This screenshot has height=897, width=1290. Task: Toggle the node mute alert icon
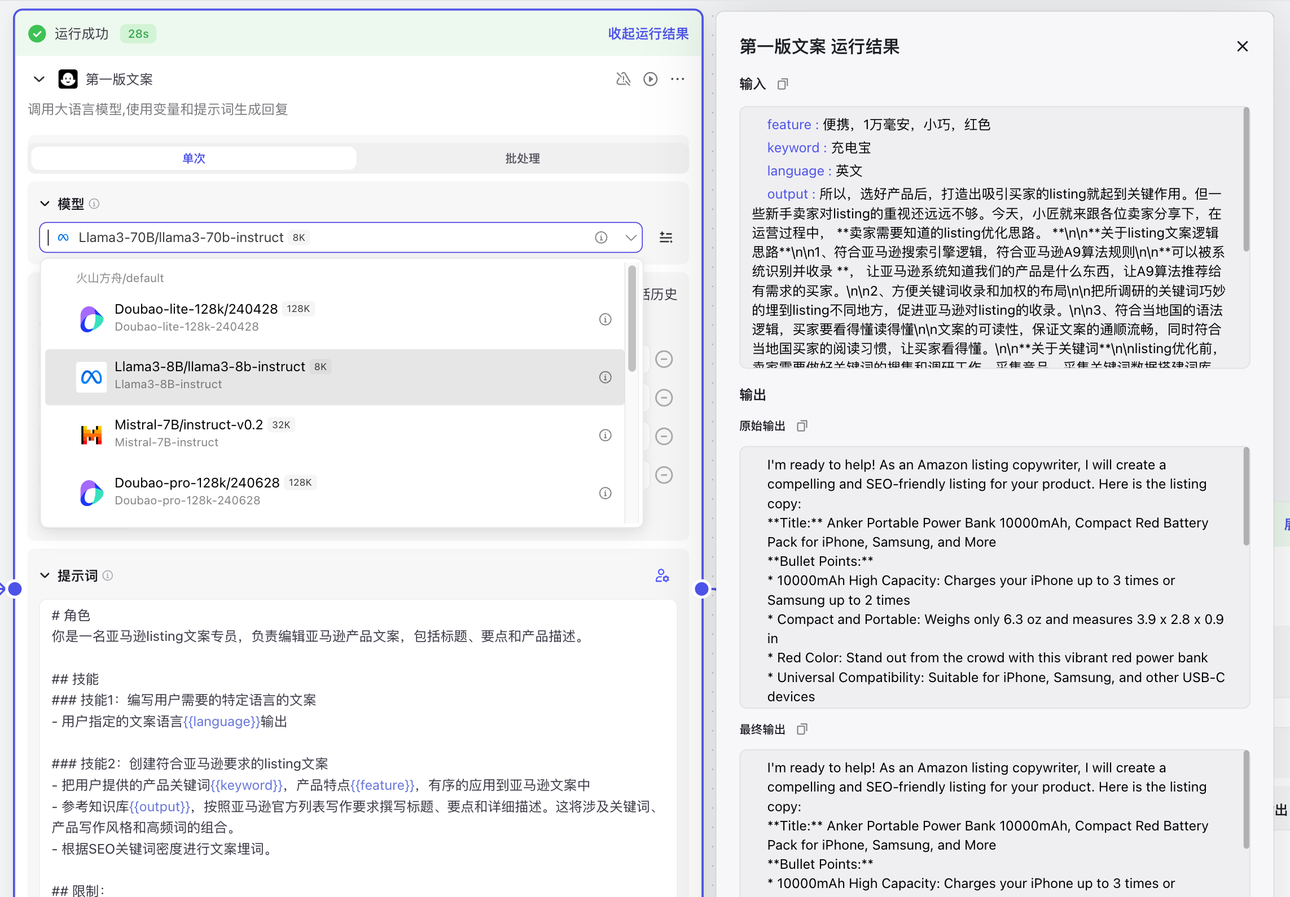click(623, 79)
